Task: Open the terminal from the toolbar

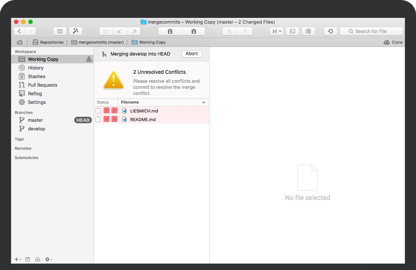Action: (x=292, y=31)
